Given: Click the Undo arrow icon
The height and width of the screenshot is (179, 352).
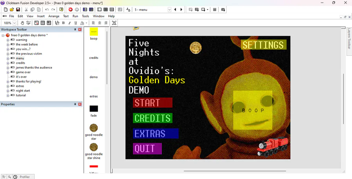Looking at the screenshot, I should click(x=47, y=10).
